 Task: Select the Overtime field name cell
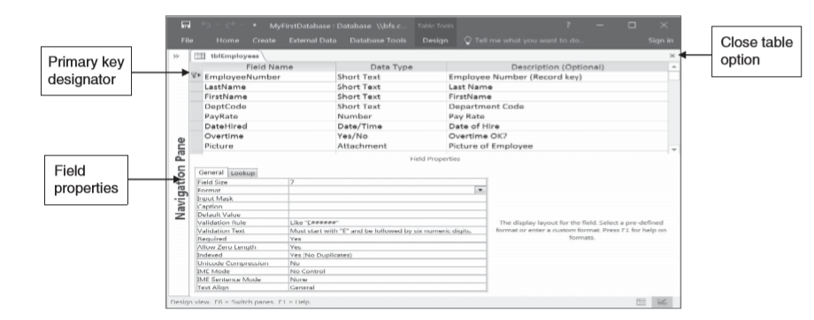pyautogui.click(x=269, y=136)
